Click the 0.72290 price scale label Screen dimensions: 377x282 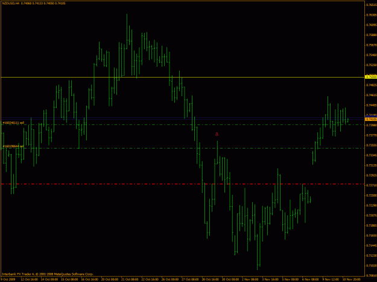click(x=372, y=205)
